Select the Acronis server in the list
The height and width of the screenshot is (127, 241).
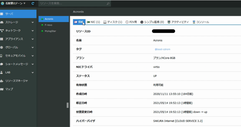54,19
